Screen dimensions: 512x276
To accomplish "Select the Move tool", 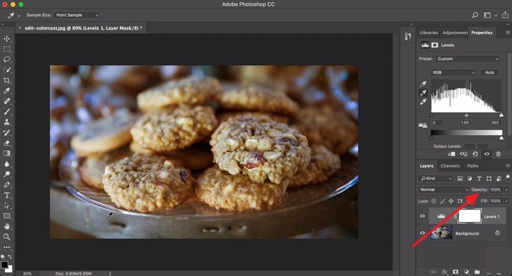I will click(x=7, y=39).
